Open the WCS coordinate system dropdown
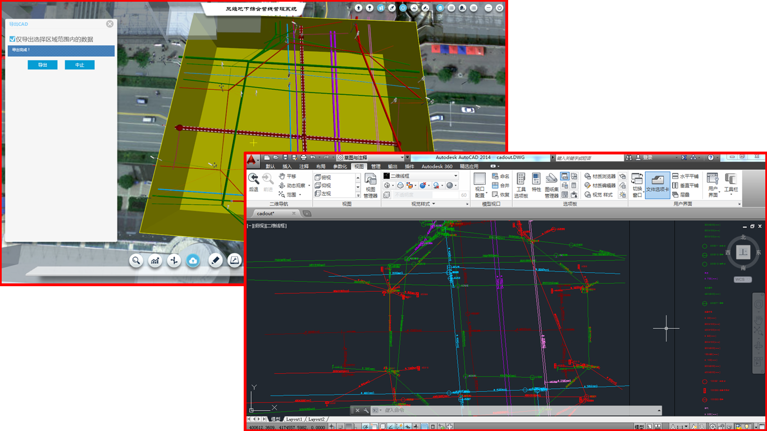This screenshot has height=431, width=767. 742,279
